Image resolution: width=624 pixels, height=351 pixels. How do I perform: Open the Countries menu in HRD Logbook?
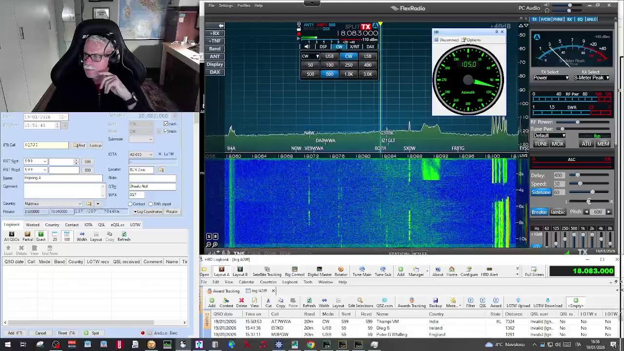coord(268,282)
